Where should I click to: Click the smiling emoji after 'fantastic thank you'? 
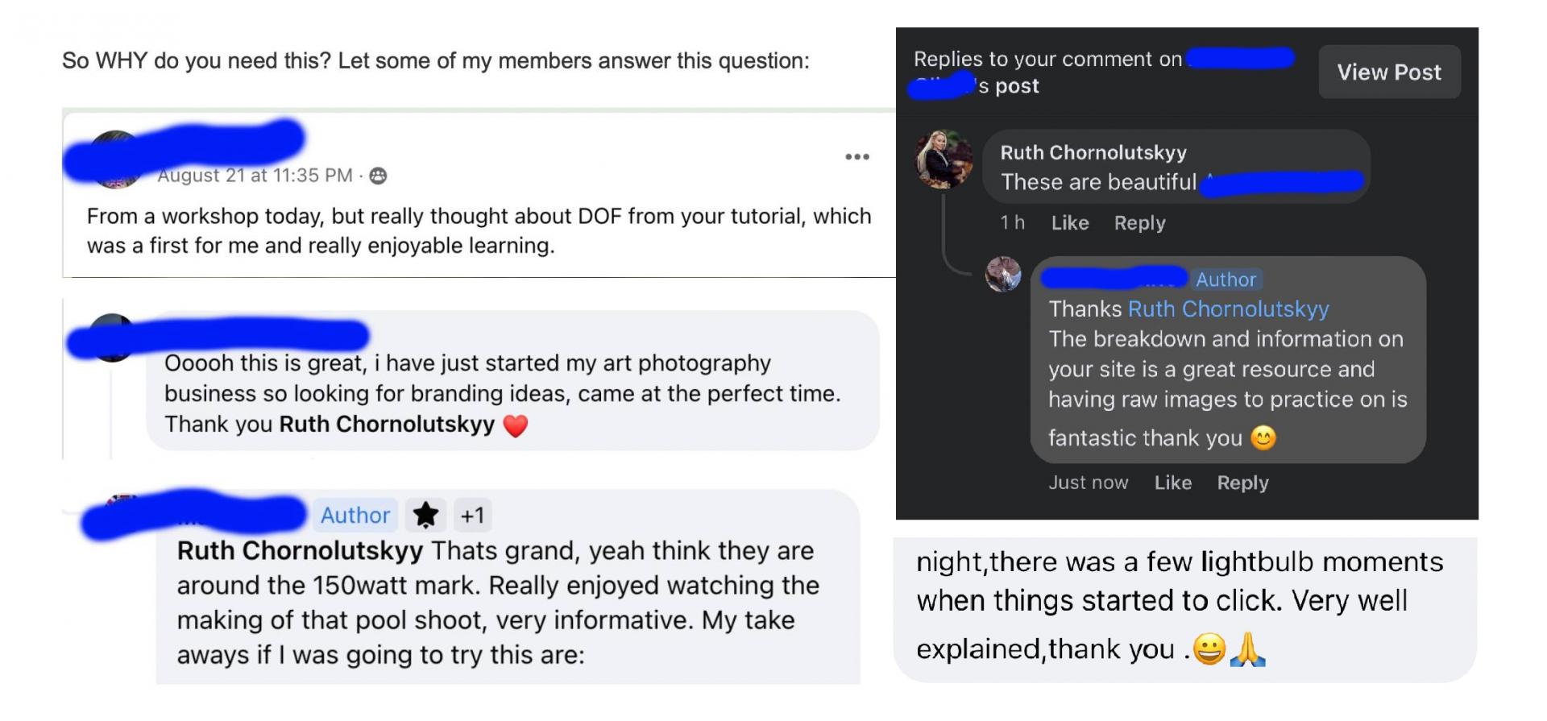pyautogui.click(x=1263, y=438)
